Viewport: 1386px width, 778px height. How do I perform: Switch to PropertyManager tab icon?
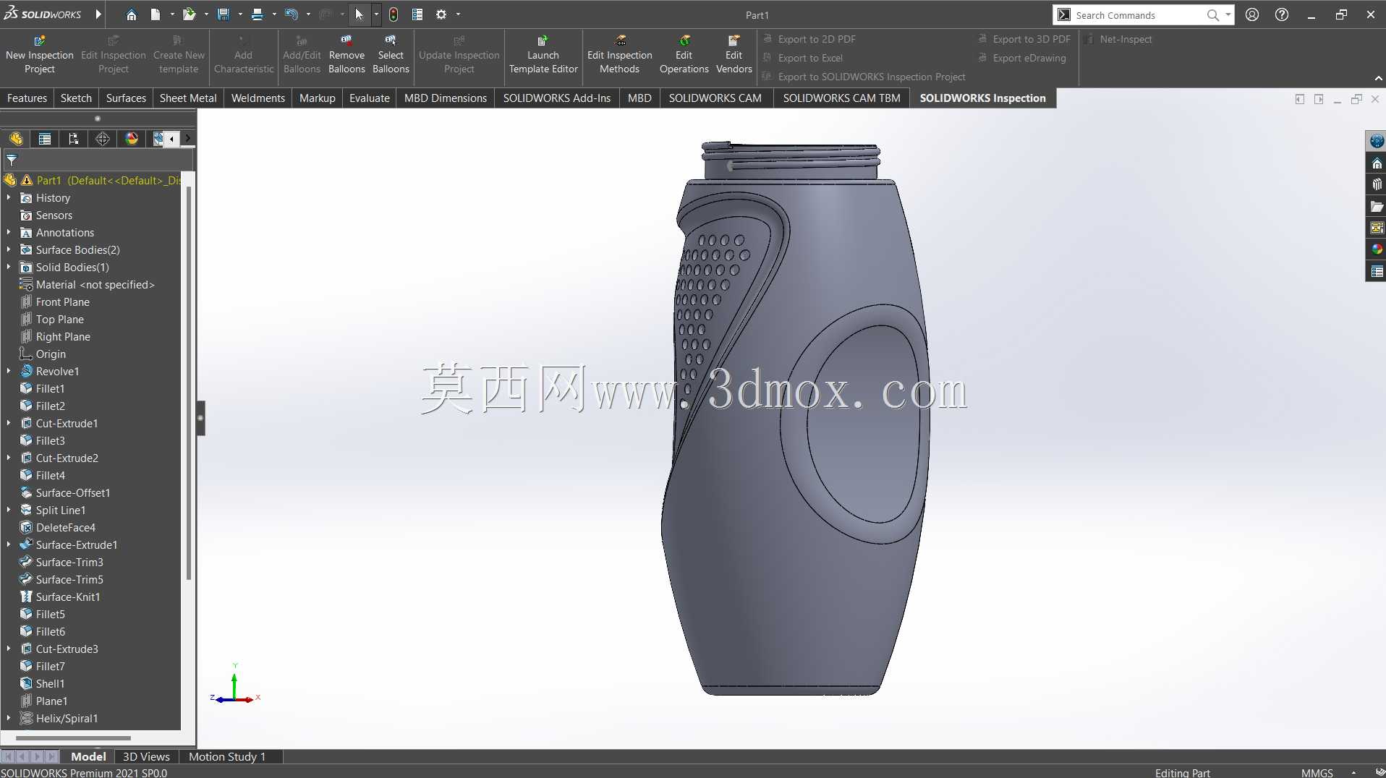[x=45, y=139]
